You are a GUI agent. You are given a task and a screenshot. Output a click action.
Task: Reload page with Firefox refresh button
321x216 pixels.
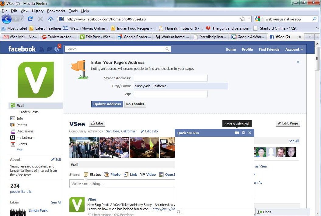(x=30, y=19)
